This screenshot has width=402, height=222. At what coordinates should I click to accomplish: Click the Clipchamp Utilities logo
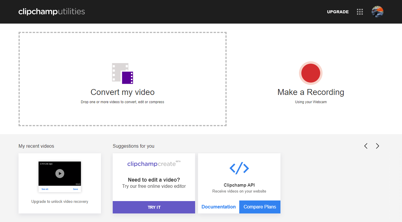coord(52,12)
